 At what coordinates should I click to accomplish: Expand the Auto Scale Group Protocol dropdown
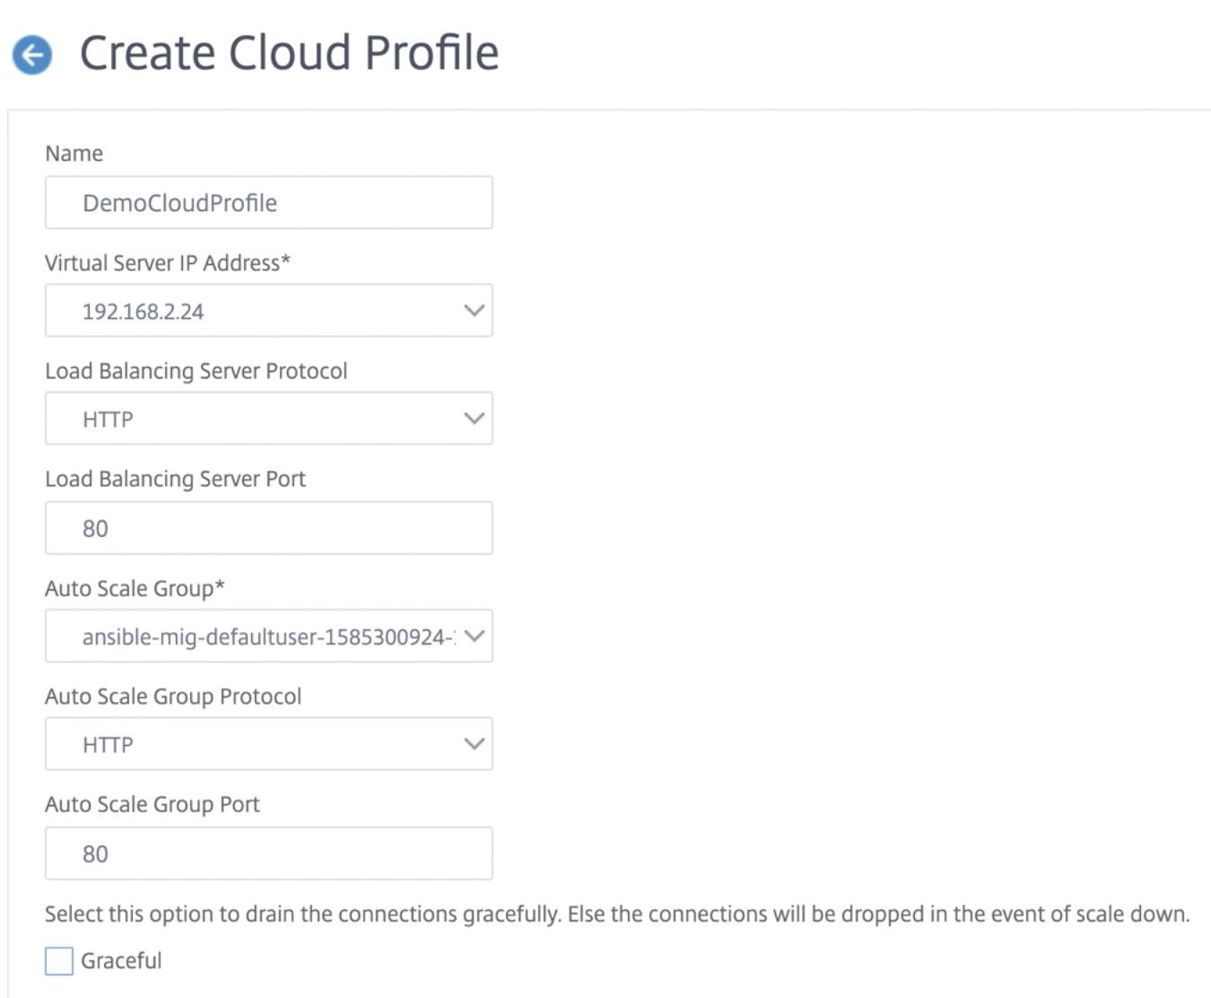[x=269, y=744]
